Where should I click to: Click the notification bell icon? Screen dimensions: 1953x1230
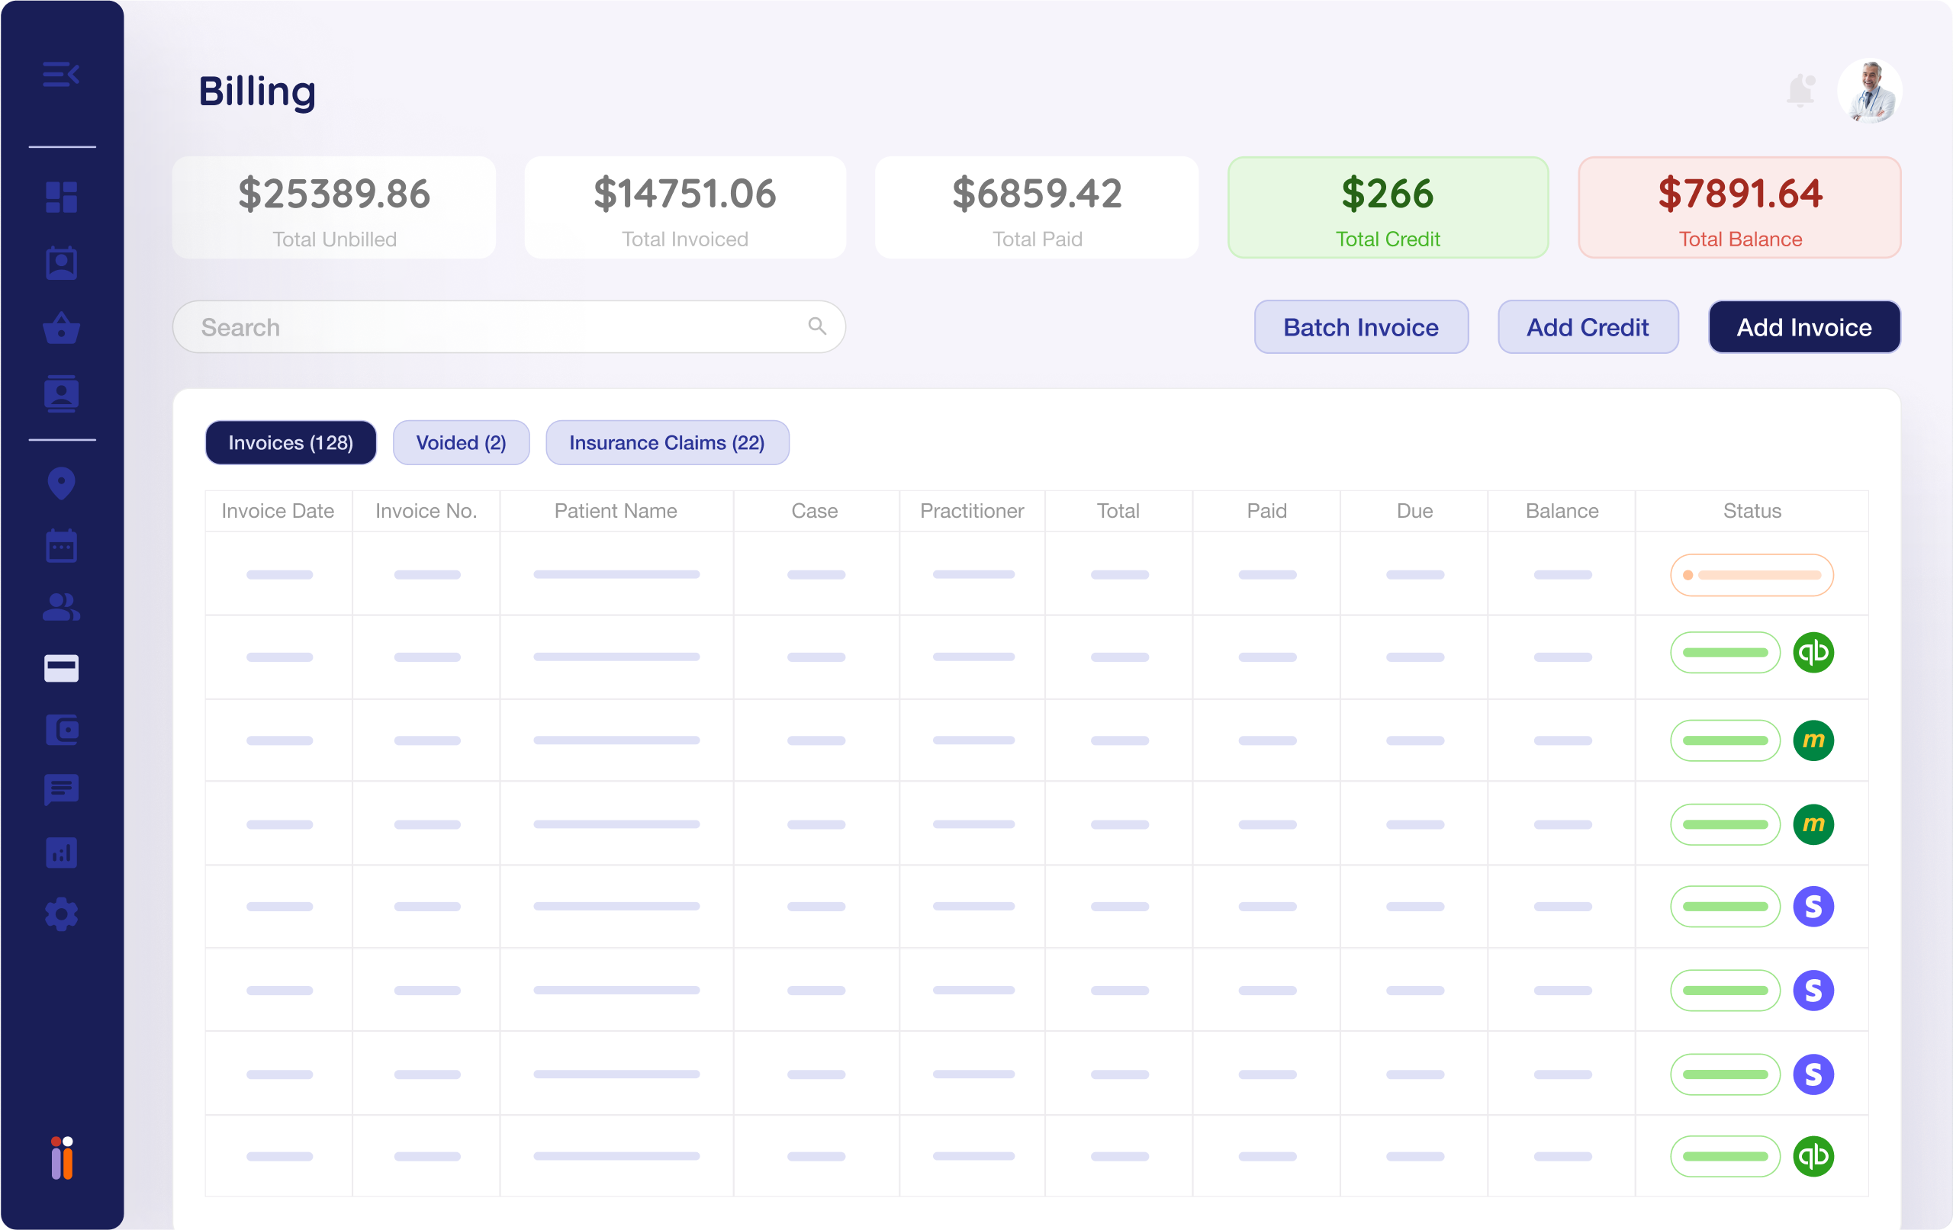click(1800, 91)
